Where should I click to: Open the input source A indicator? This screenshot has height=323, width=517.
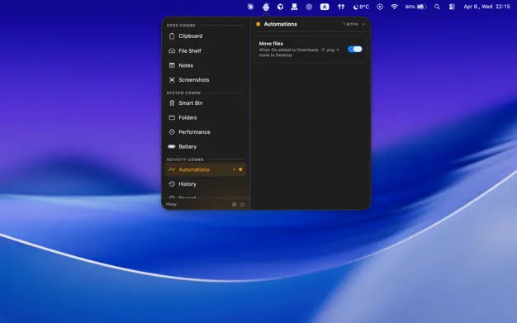point(325,7)
